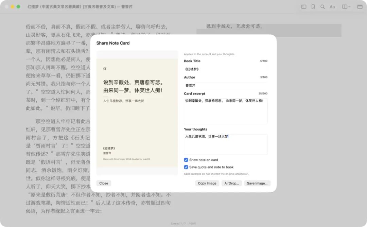Share the card via AirDrop button

tap(232, 183)
